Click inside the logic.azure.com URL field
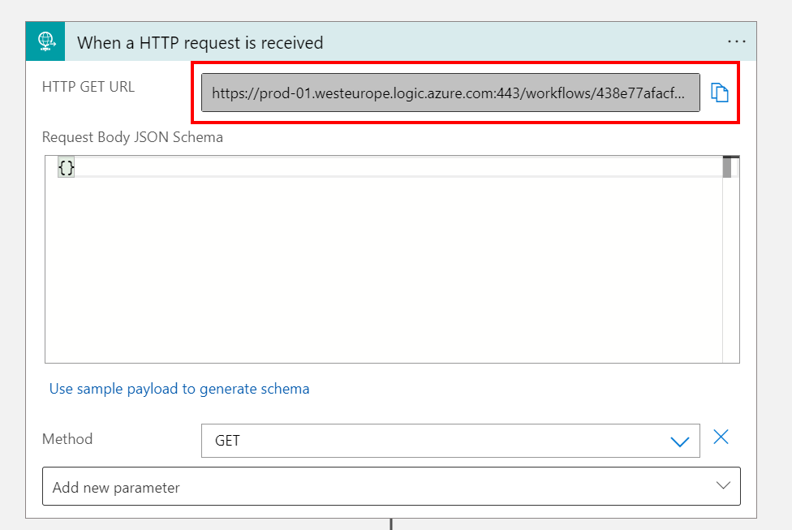792x530 pixels. [450, 93]
